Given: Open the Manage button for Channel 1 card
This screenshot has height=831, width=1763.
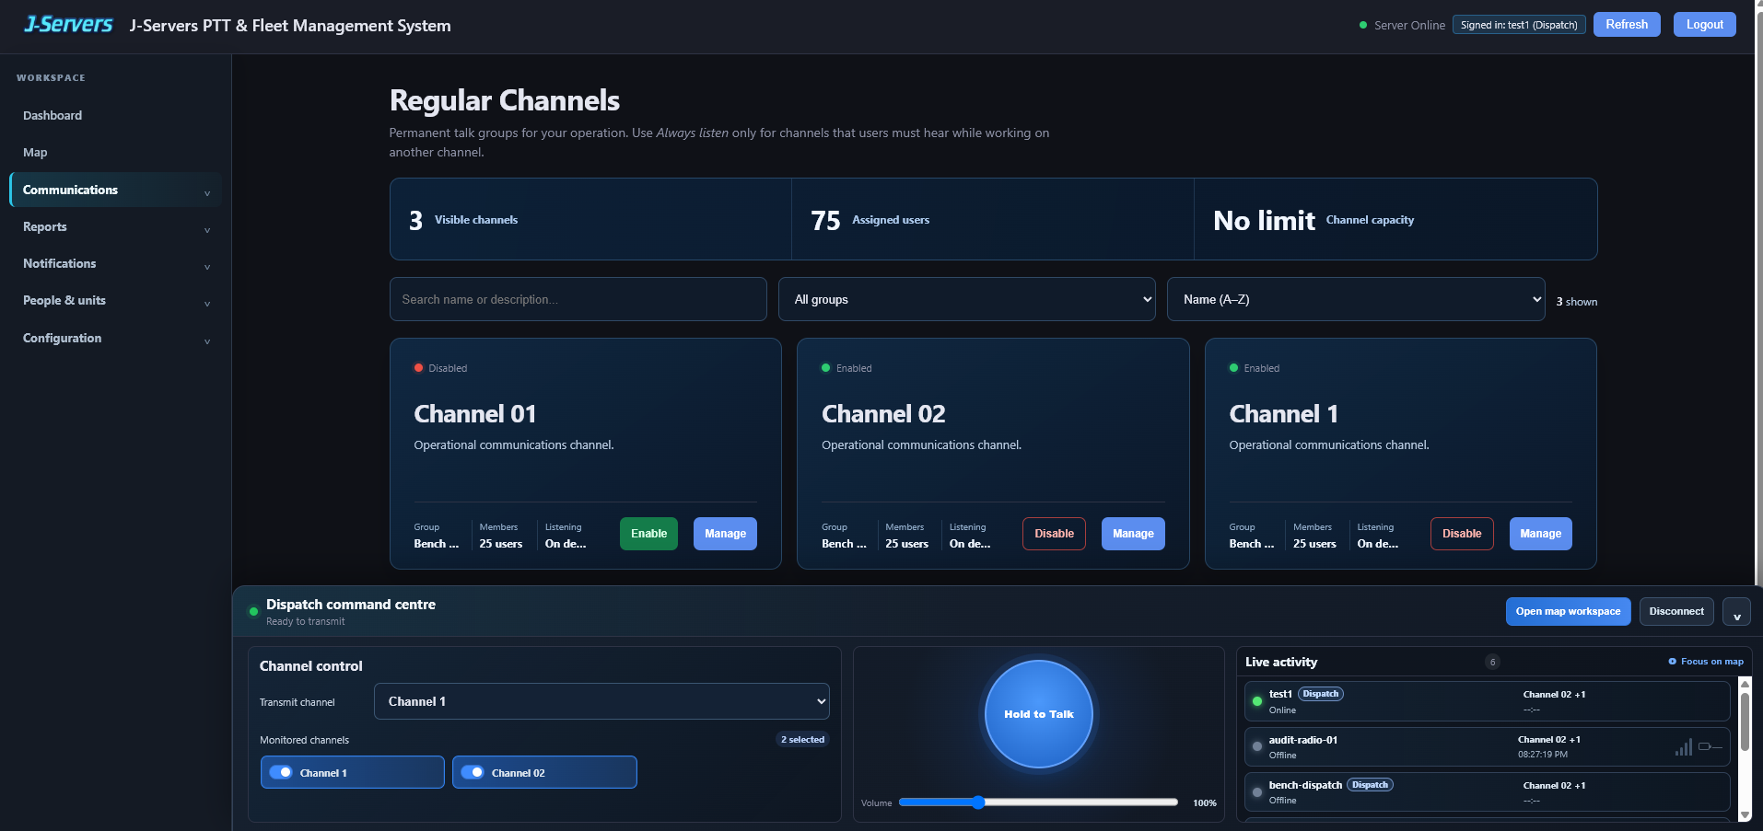Looking at the screenshot, I should pyautogui.click(x=1540, y=534).
